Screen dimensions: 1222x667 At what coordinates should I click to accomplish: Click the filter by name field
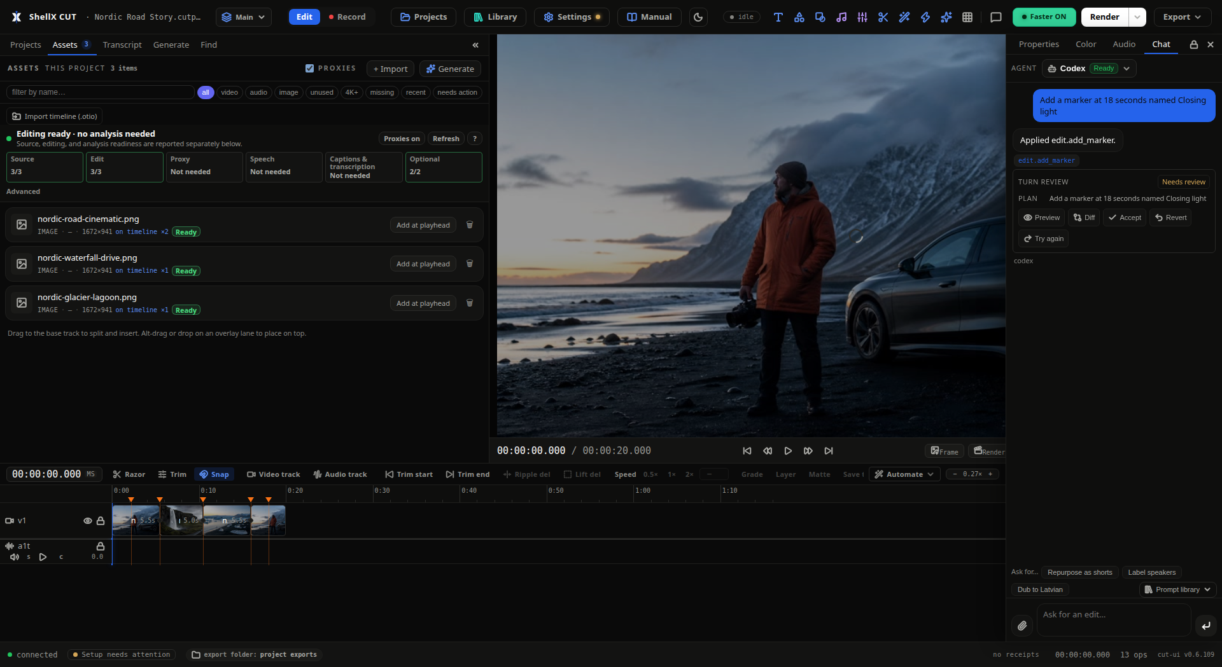pos(100,92)
